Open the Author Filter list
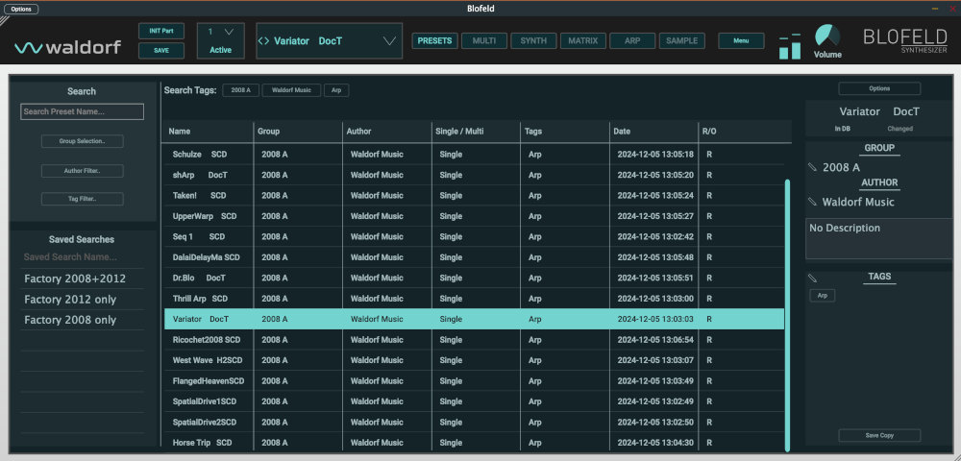The width and height of the screenshot is (961, 461). point(83,171)
